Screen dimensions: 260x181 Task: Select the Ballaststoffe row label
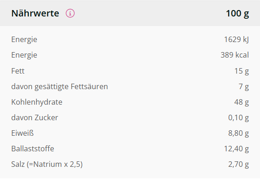pos(33,149)
